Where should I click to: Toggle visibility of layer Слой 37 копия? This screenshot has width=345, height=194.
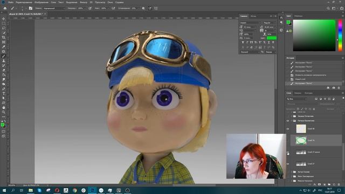[x=288, y=152]
